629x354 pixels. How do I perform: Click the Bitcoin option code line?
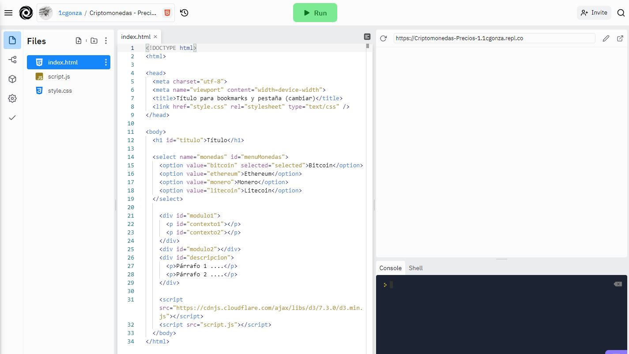pos(261,165)
